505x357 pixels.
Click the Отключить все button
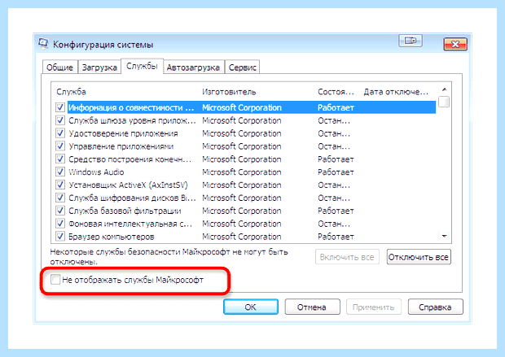tap(419, 257)
